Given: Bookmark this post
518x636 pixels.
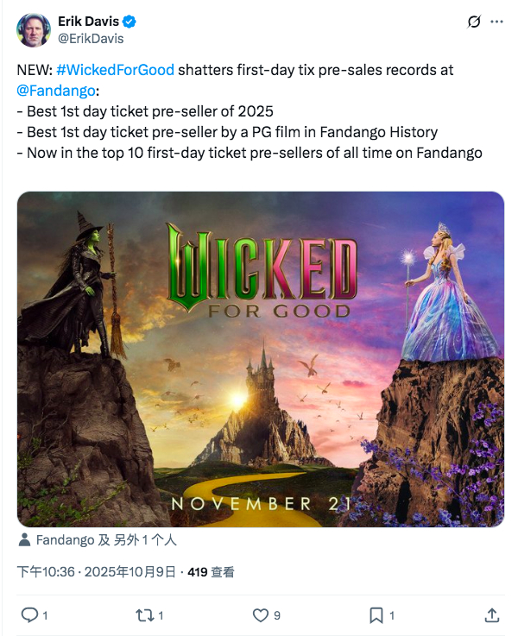Looking at the screenshot, I should click(x=376, y=615).
